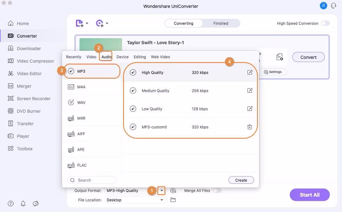Choose the M4R format

[92, 118]
